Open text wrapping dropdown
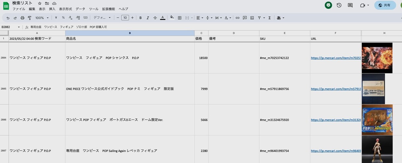This screenshot has width=402, height=163. click(218, 18)
